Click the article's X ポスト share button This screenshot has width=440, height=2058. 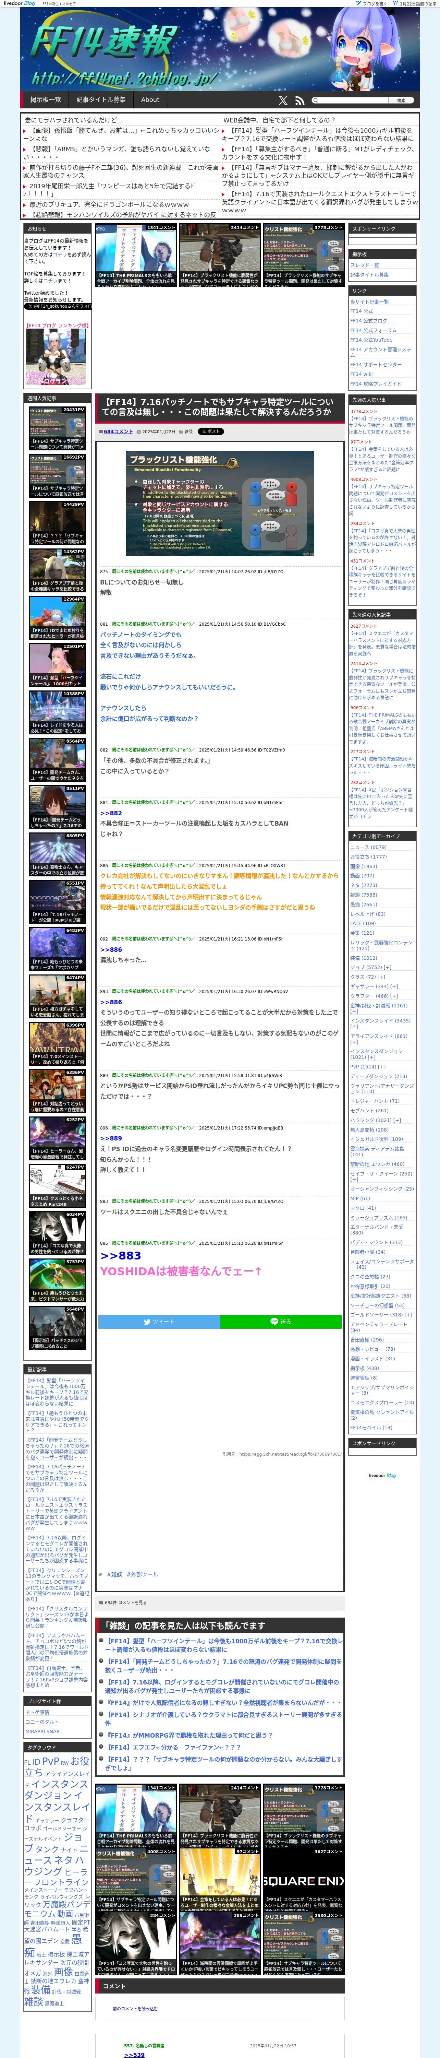[211, 431]
